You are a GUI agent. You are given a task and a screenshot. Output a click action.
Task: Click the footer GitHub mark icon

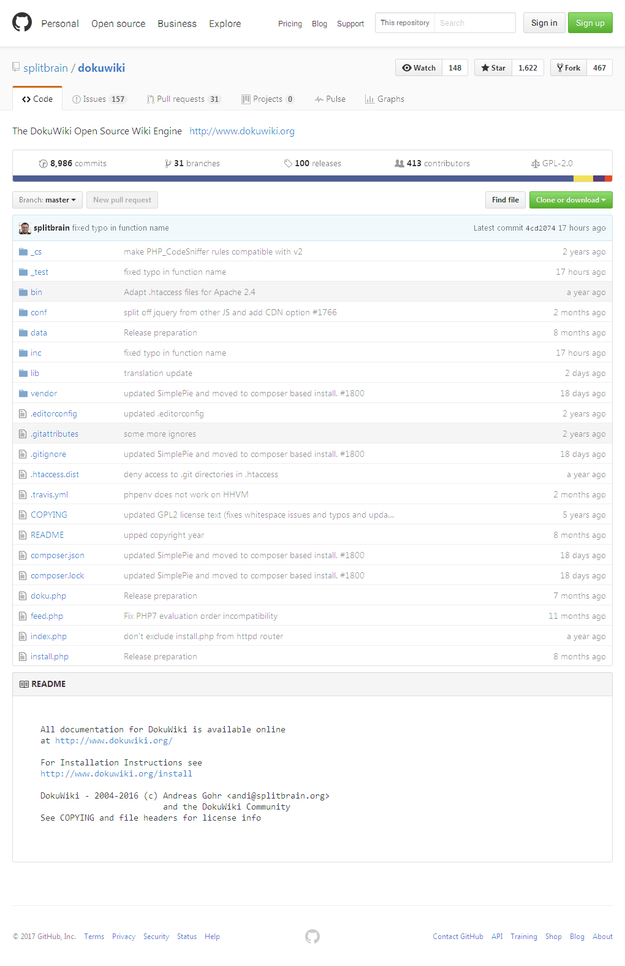point(312,936)
